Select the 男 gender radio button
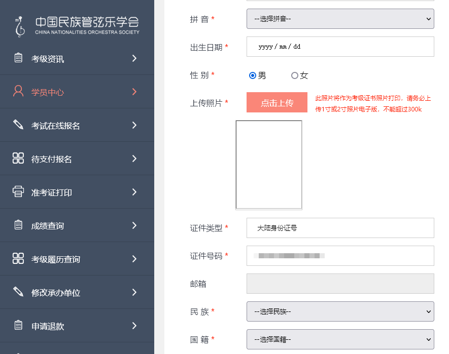Viewport: 449px width, 354px height. [252, 75]
